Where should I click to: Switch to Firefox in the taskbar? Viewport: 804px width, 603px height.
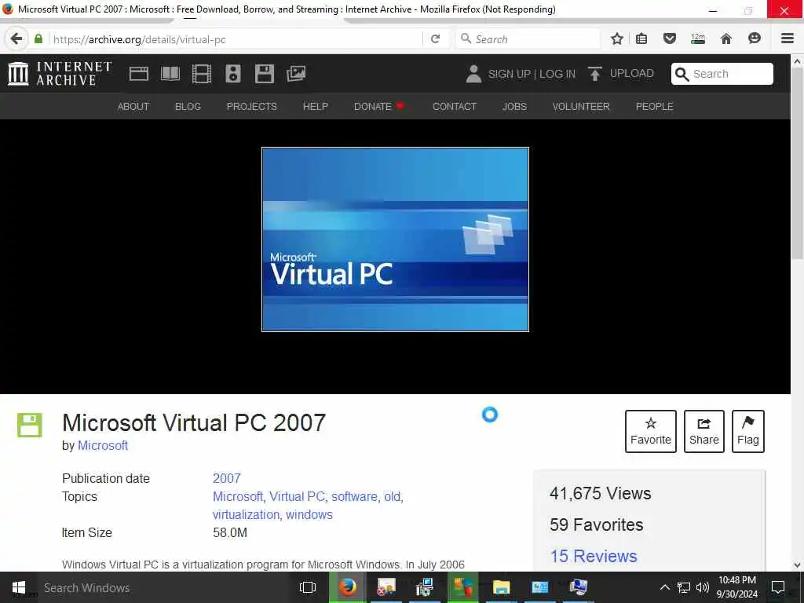point(347,587)
